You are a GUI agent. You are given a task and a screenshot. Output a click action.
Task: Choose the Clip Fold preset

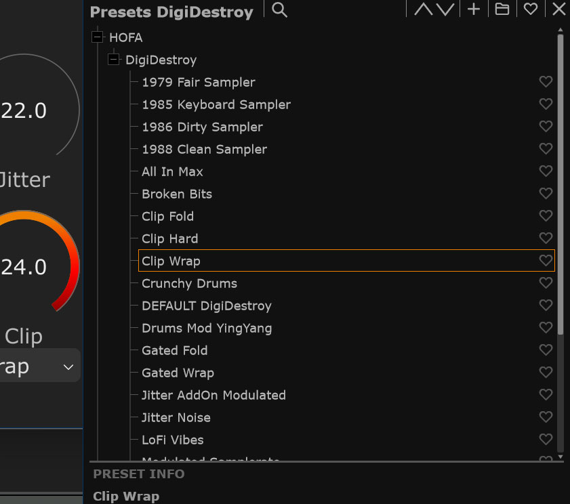167,217
